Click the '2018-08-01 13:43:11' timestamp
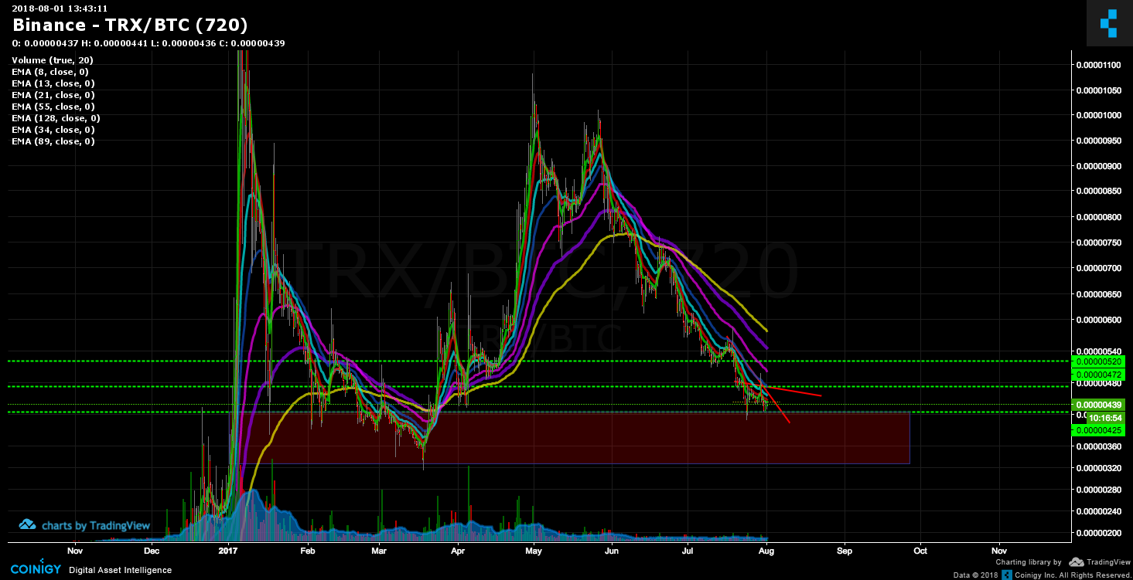This screenshot has width=1133, height=580. tap(59, 8)
